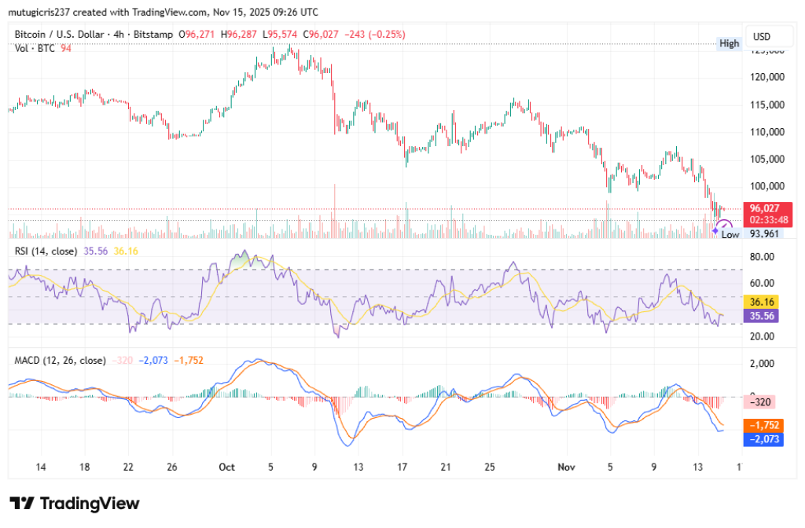805x528 pixels.
Task: Click the blue -2,073 MACD value tag
Action: click(x=763, y=440)
